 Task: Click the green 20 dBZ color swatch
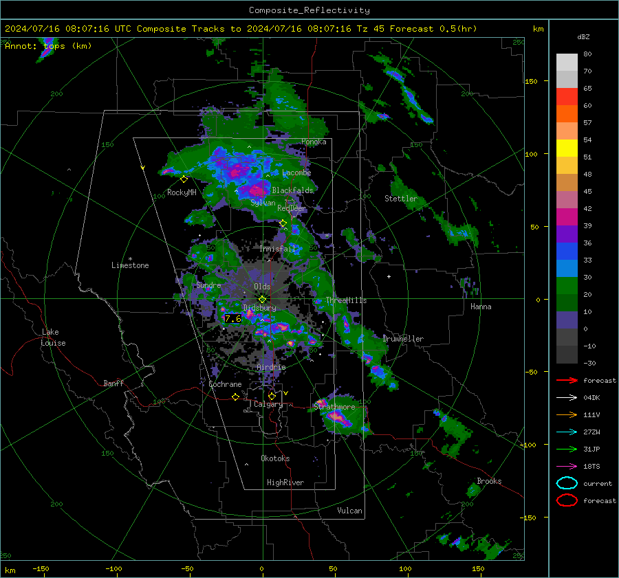pyautogui.click(x=567, y=286)
